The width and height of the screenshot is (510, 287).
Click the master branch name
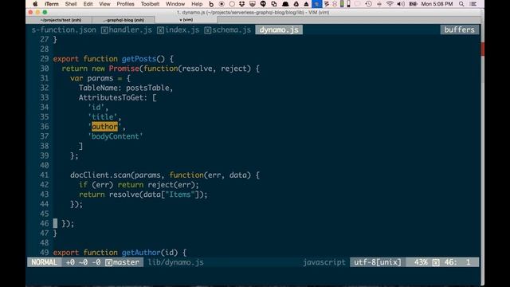pyautogui.click(x=126, y=262)
